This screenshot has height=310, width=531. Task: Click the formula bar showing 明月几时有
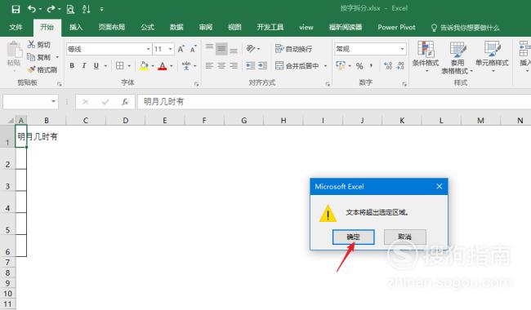coord(334,102)
